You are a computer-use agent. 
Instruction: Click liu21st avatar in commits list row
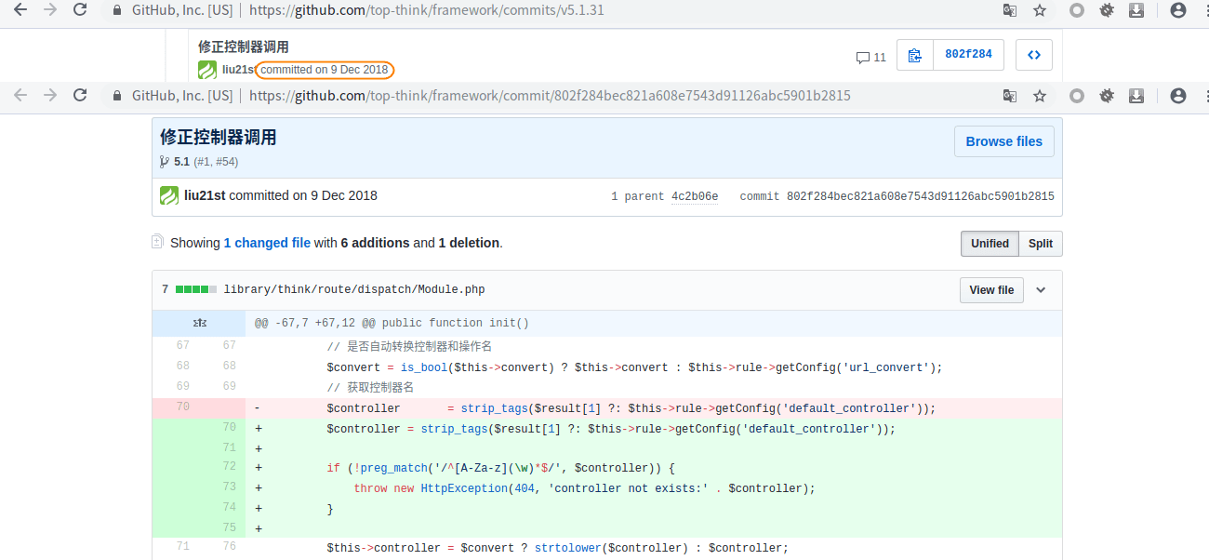[207, 70]
